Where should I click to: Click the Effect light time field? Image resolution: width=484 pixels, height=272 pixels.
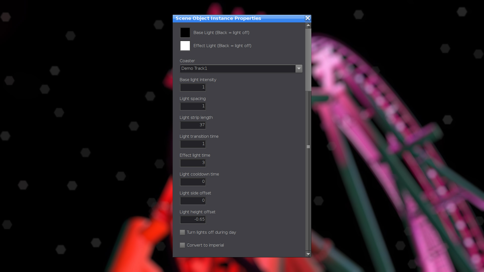[x=193, y=163]
